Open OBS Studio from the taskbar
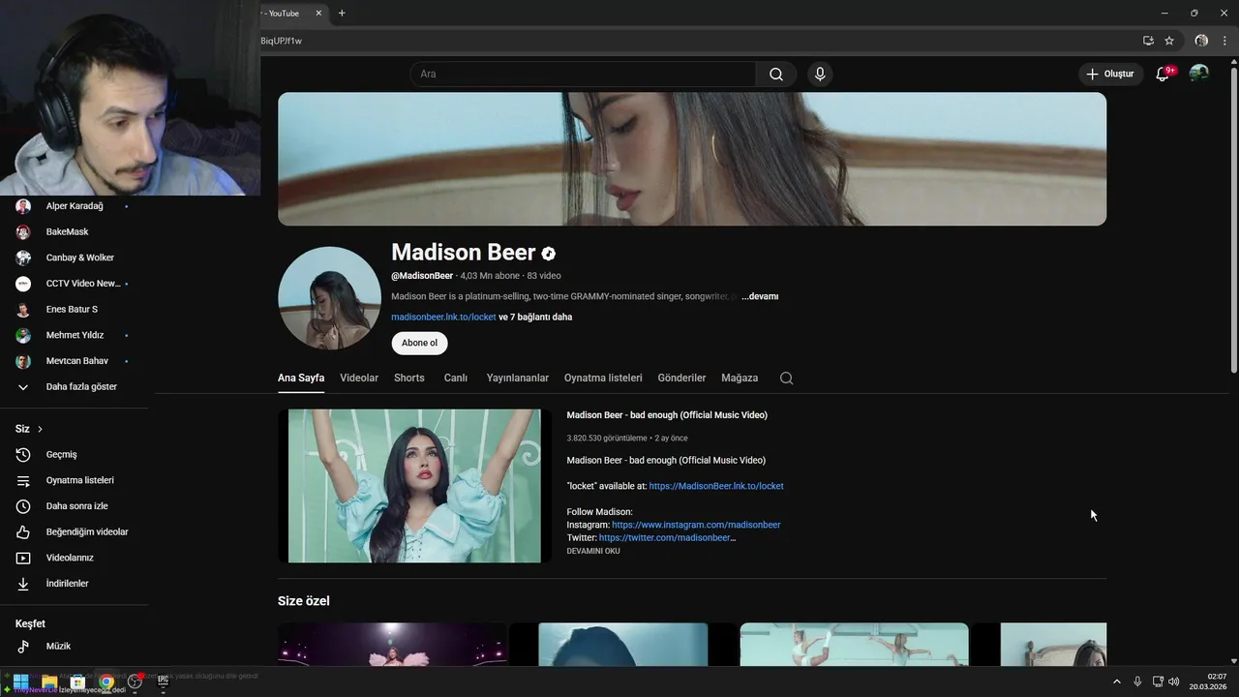The width and height of the screenshot is (1239, 697). click(x=136, y=682)
